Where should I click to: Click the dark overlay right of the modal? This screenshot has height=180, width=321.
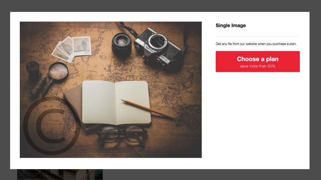click(x=315, y=90)
